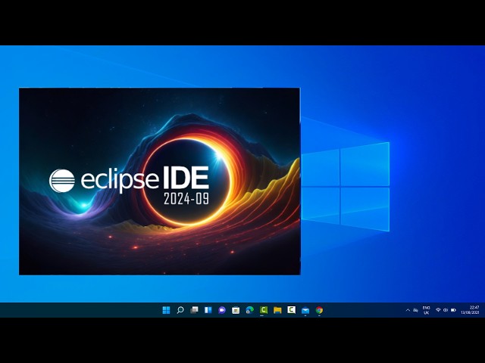
Task: Open the ENG UK language switcher
Action: point(426,310)
